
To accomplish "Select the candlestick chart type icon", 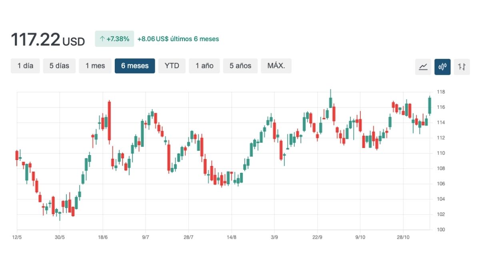I will click(x=442, y=67).
